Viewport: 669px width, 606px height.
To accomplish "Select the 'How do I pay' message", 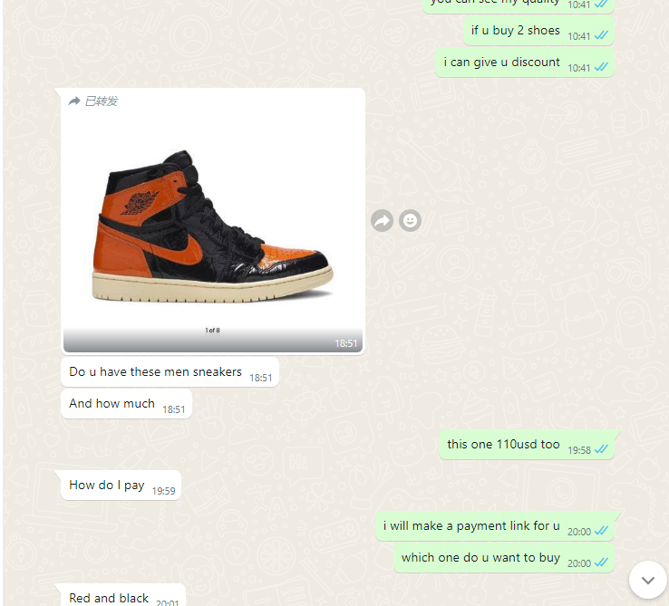I will tap(121, 486).
